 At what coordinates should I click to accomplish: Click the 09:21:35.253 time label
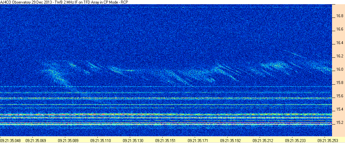click(x=328, y=140)
